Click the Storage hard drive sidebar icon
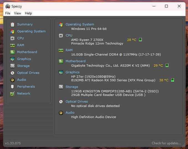Screen dimensions: 188x149 coord(12,66)
